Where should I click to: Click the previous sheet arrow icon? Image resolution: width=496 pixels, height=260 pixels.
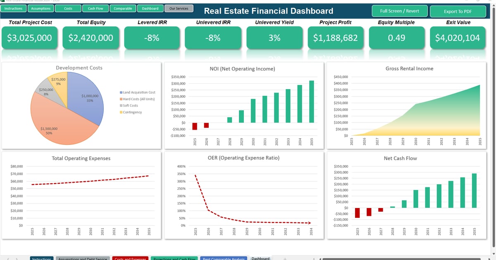click(x=7, y=258)
